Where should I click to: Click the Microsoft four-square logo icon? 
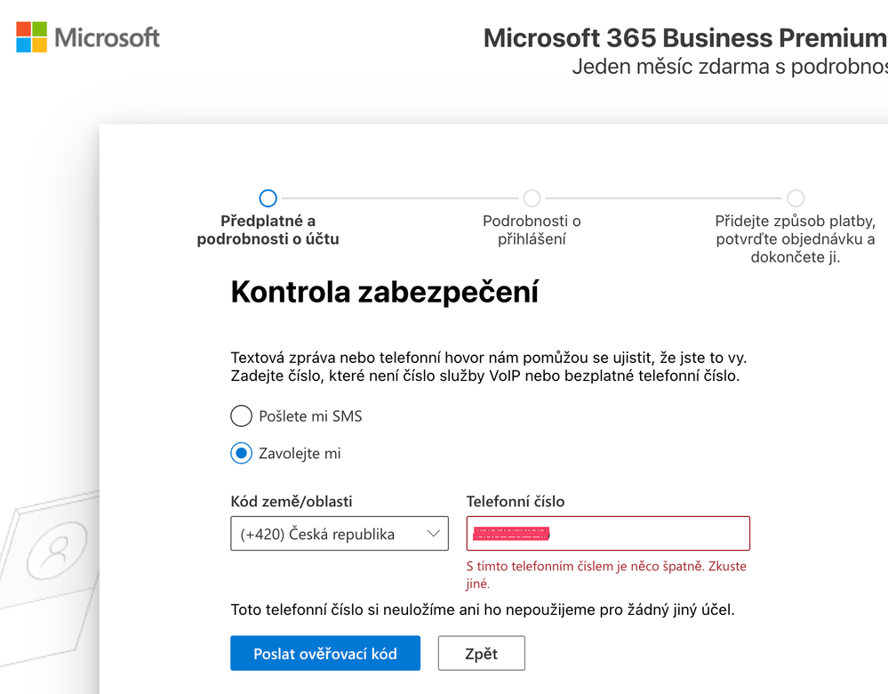tap(32, 37)
